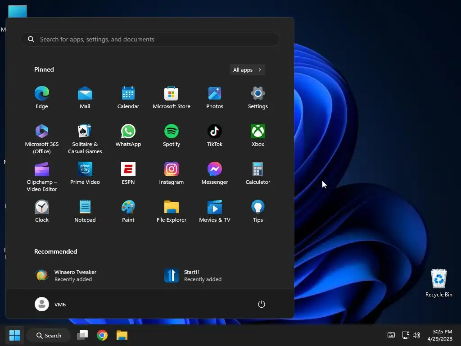This screenshot has width=461, height=346.
Task: Launch Movies & TV
Action: click(x=215, y=211)
